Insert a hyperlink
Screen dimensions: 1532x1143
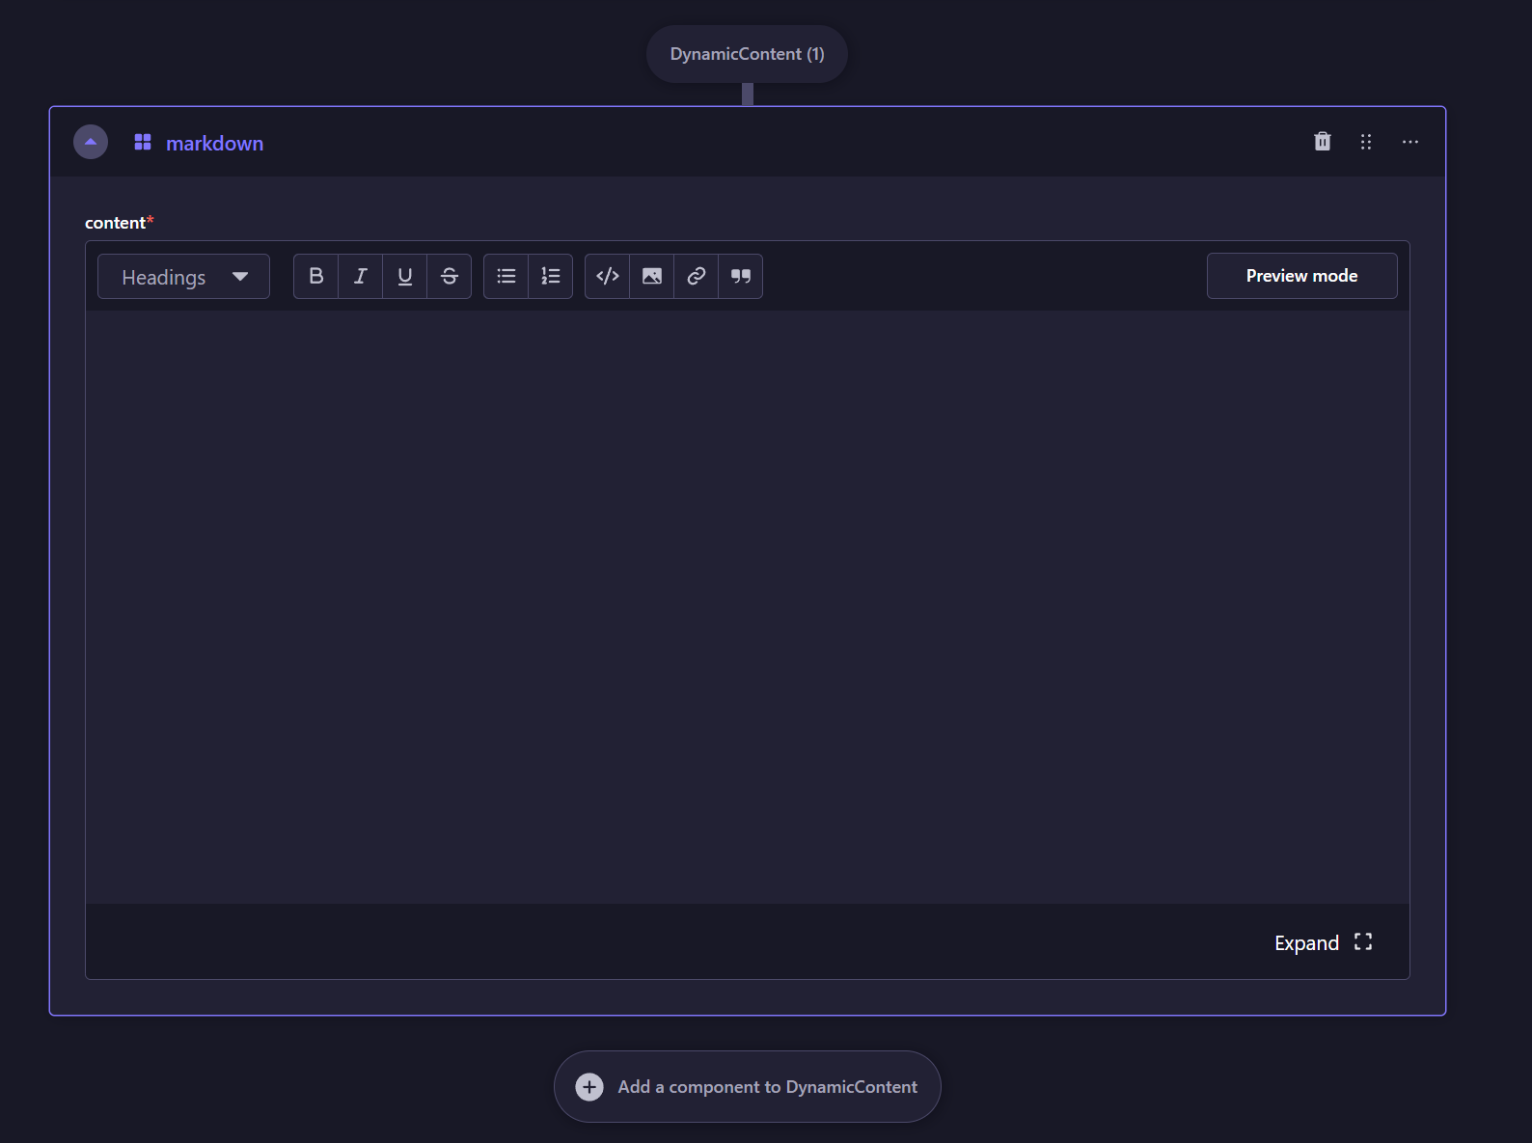tap(696, 277)
